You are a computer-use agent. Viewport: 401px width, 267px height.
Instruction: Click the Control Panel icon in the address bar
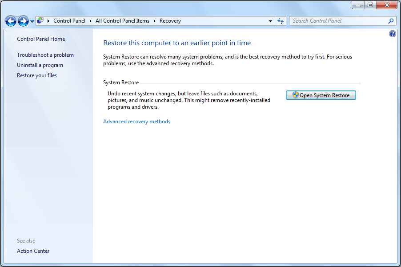click(x=40, y=20)
